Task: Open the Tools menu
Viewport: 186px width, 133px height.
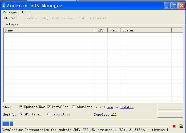Action: 26,12
